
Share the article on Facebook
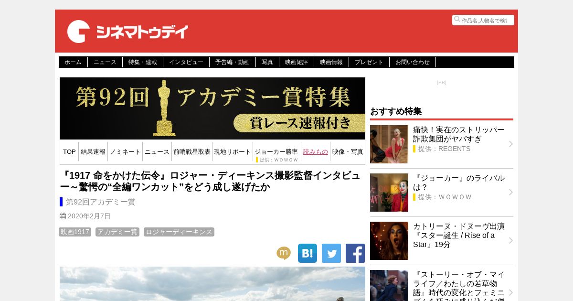(355, 253)
